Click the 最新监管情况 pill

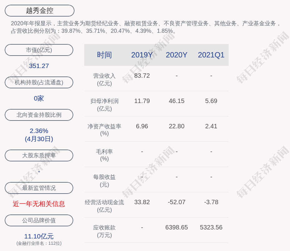39,188
